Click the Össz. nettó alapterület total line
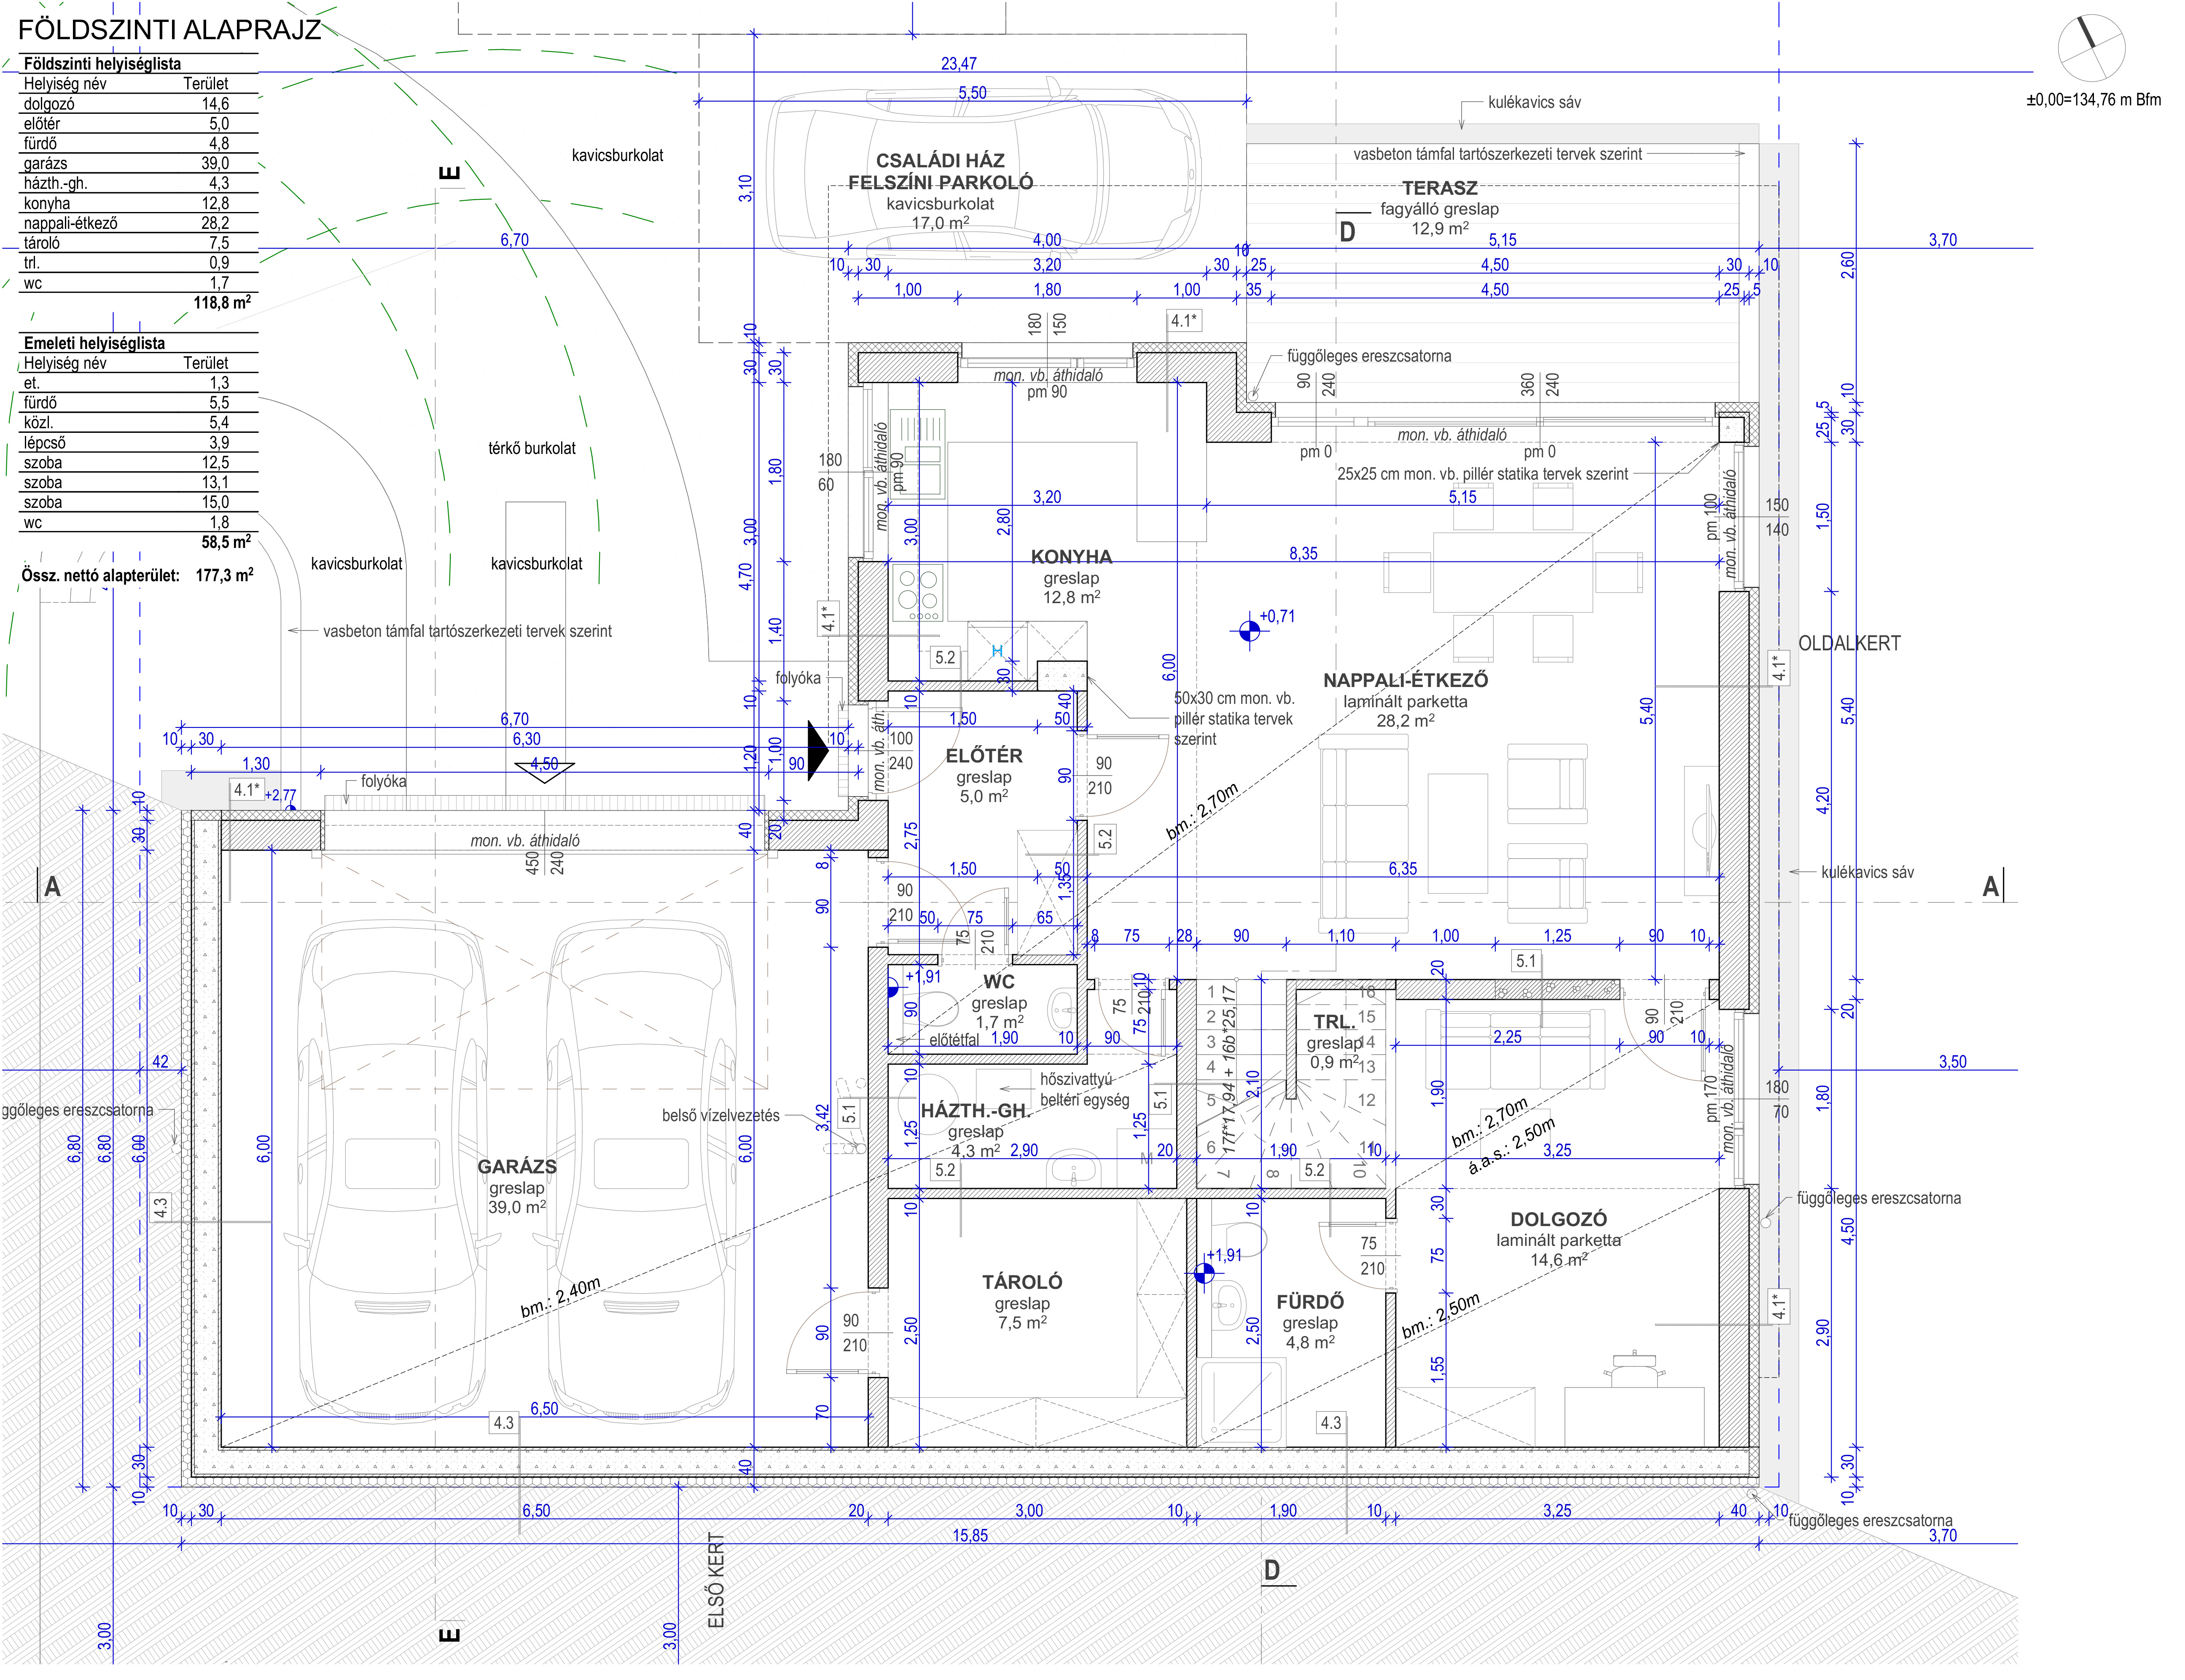Screen dimensions: 2185x1680 (137, 575)
